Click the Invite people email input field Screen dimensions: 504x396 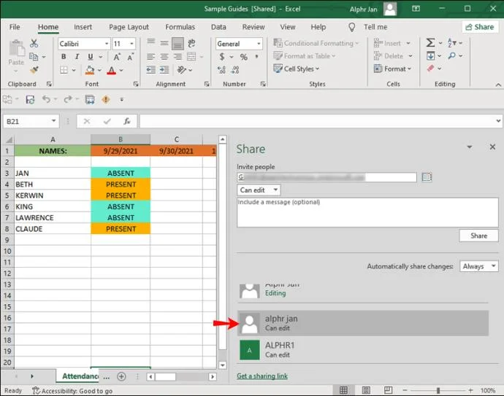pyautogui.click(x=327, y=177)
